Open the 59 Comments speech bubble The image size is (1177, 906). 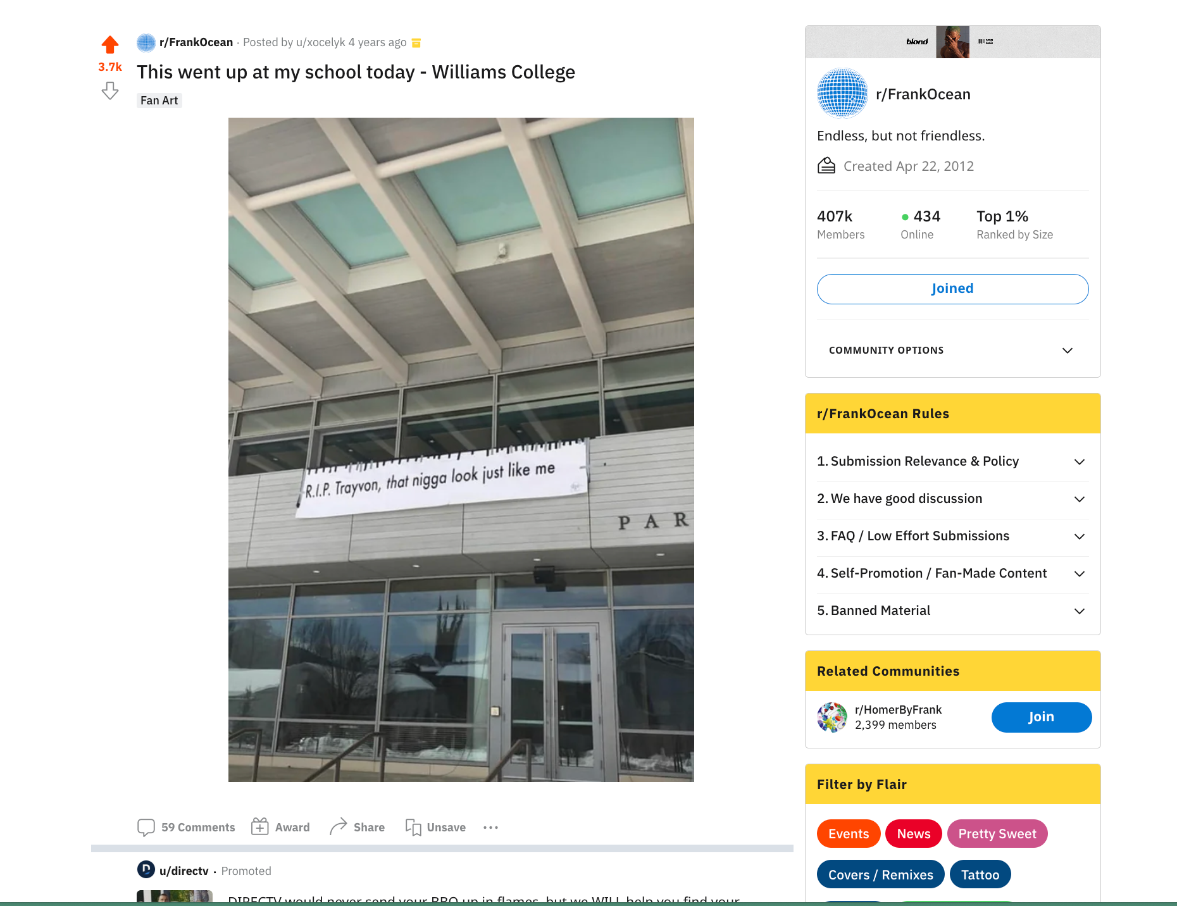[146, 828]
